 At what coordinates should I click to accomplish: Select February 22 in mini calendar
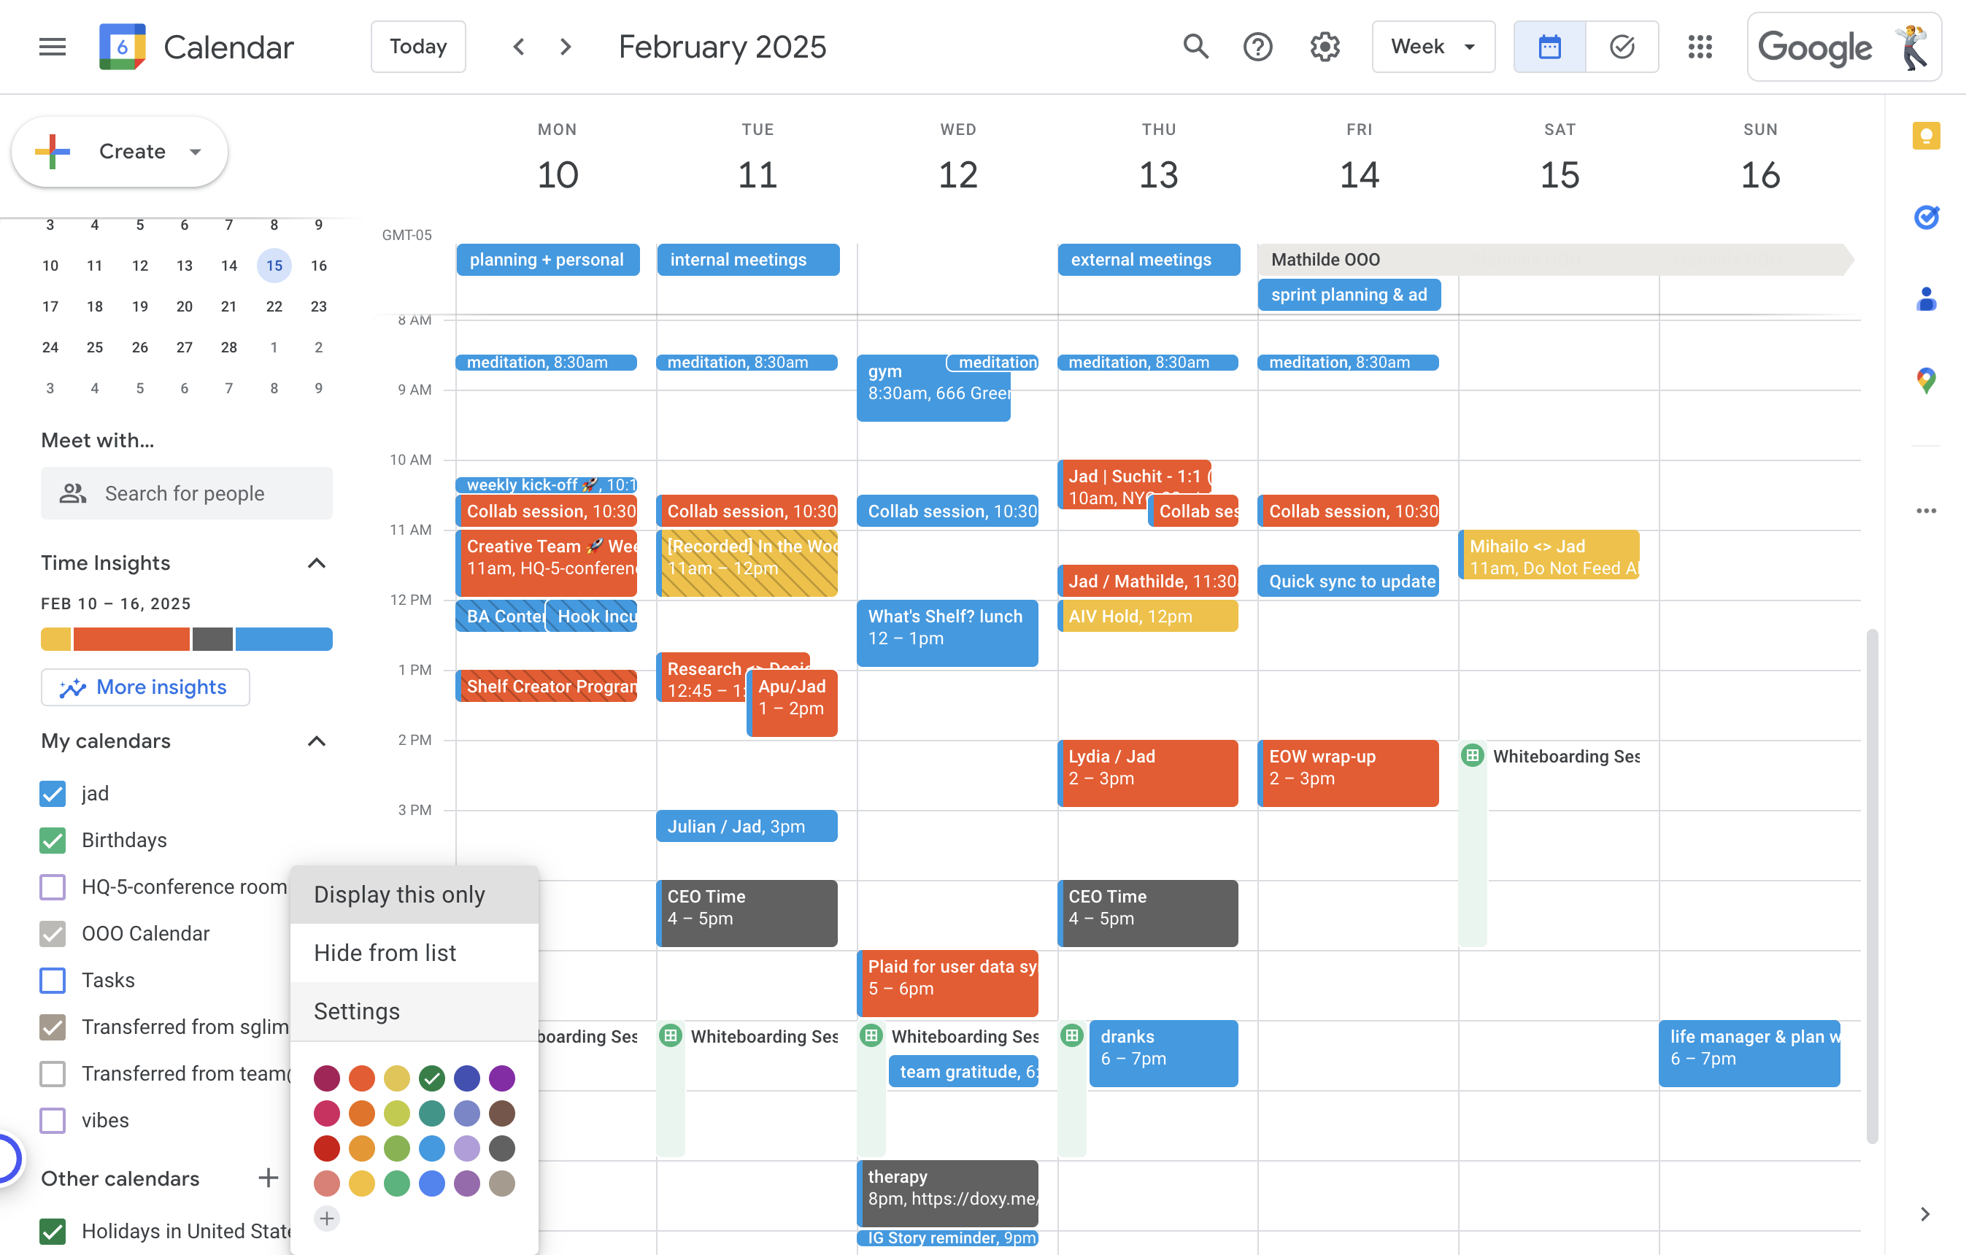tap(274, 306)
